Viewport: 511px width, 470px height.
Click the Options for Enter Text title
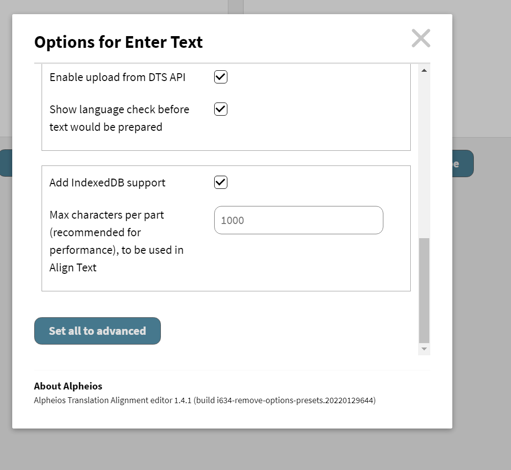tap(118, 42)
